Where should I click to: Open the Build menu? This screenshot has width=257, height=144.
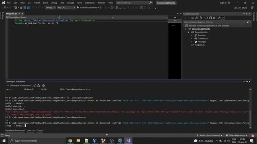coord(45,3)
